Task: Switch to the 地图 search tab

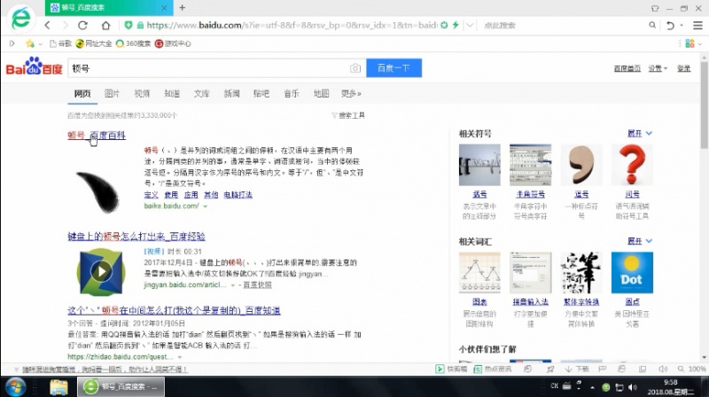Action: click(321, 94)
